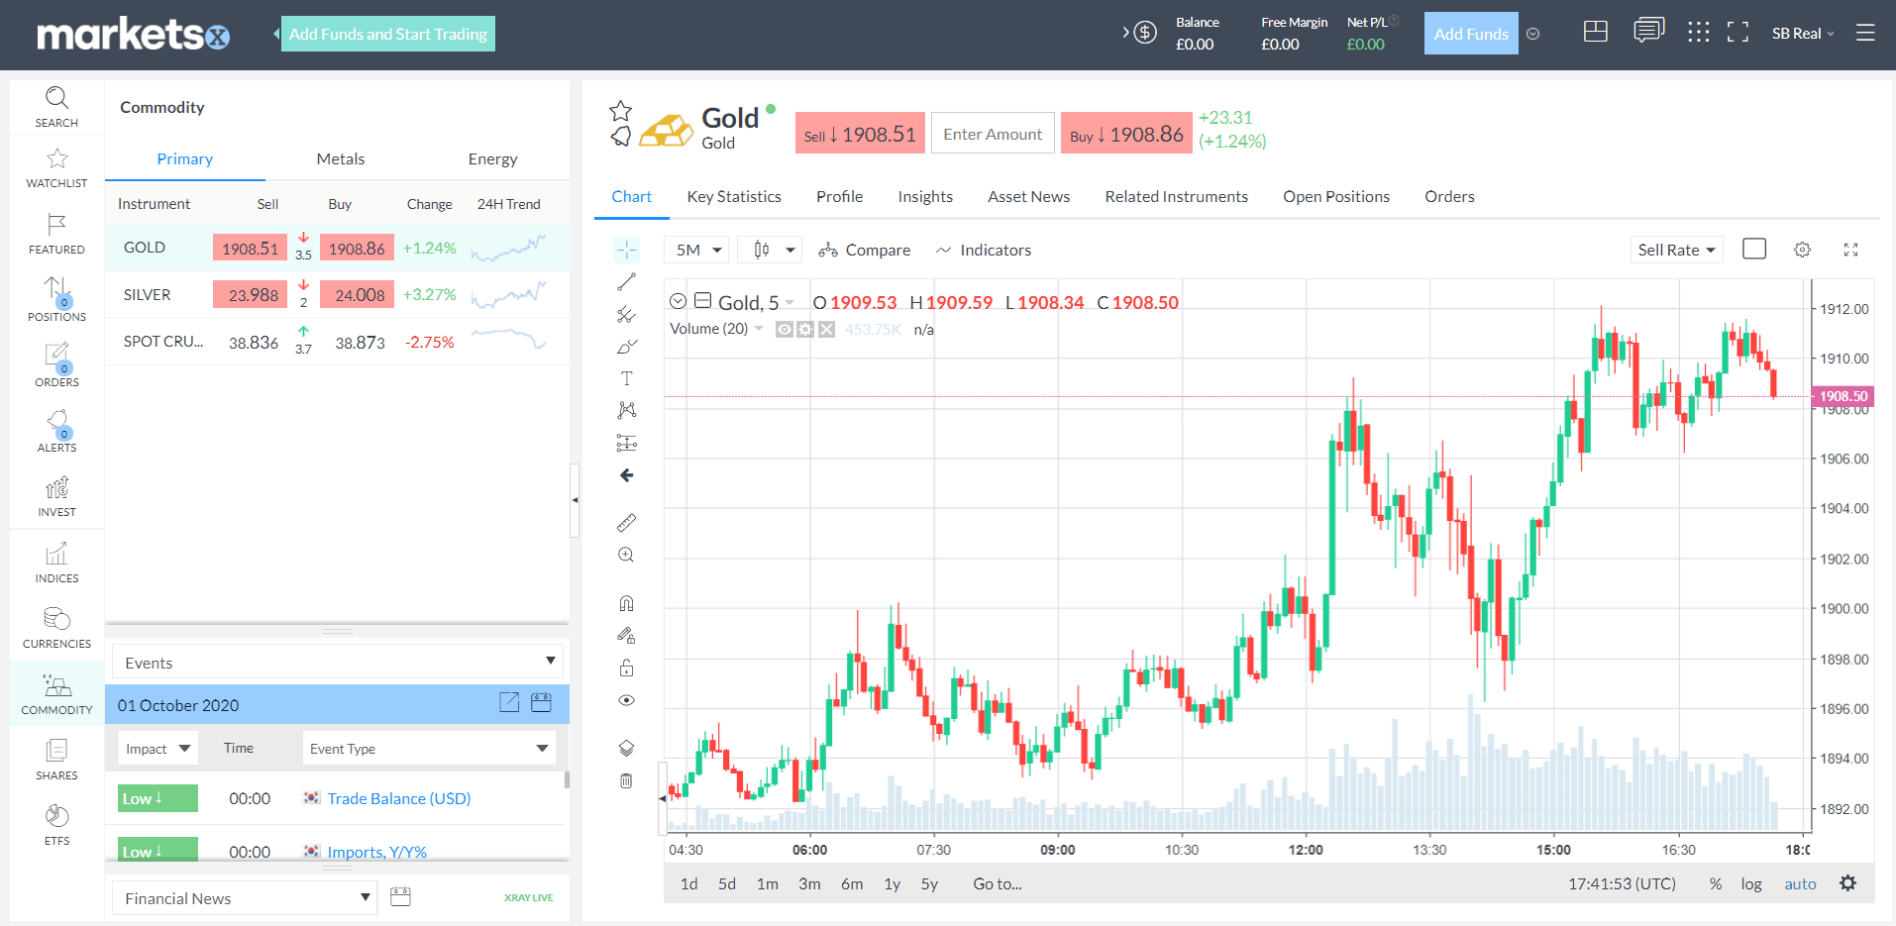Browse Indices from the sidebar
1896x926 pixels.
(56, 563)
